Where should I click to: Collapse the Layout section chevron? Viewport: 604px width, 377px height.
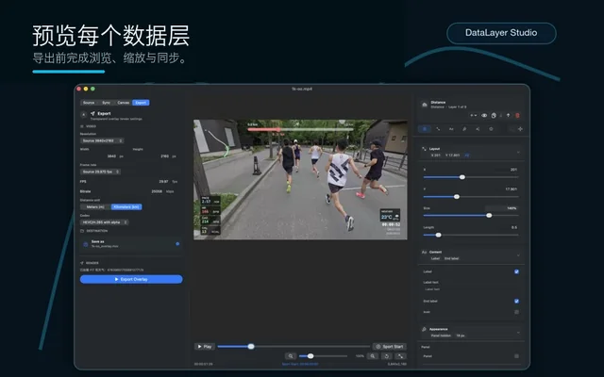click(518, 152)
